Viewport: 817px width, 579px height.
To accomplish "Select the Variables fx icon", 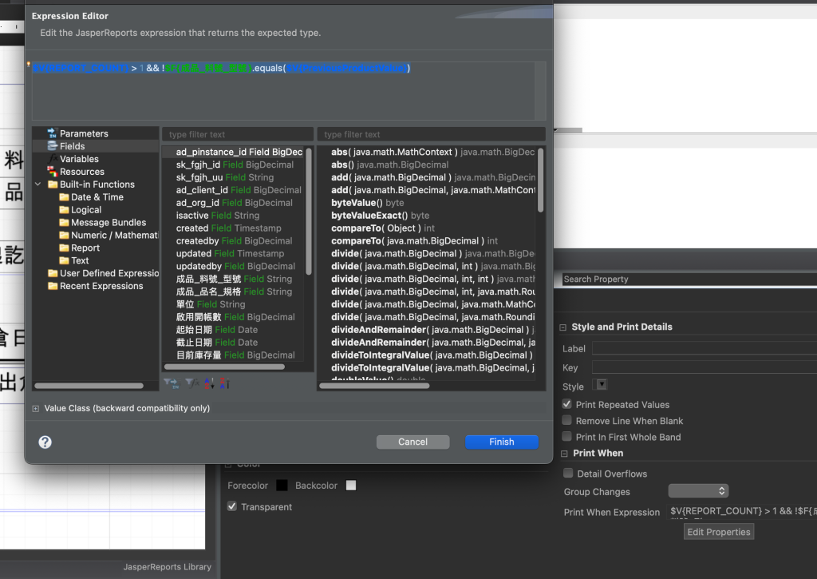I will pyautogui.click(x=52, y=159).
